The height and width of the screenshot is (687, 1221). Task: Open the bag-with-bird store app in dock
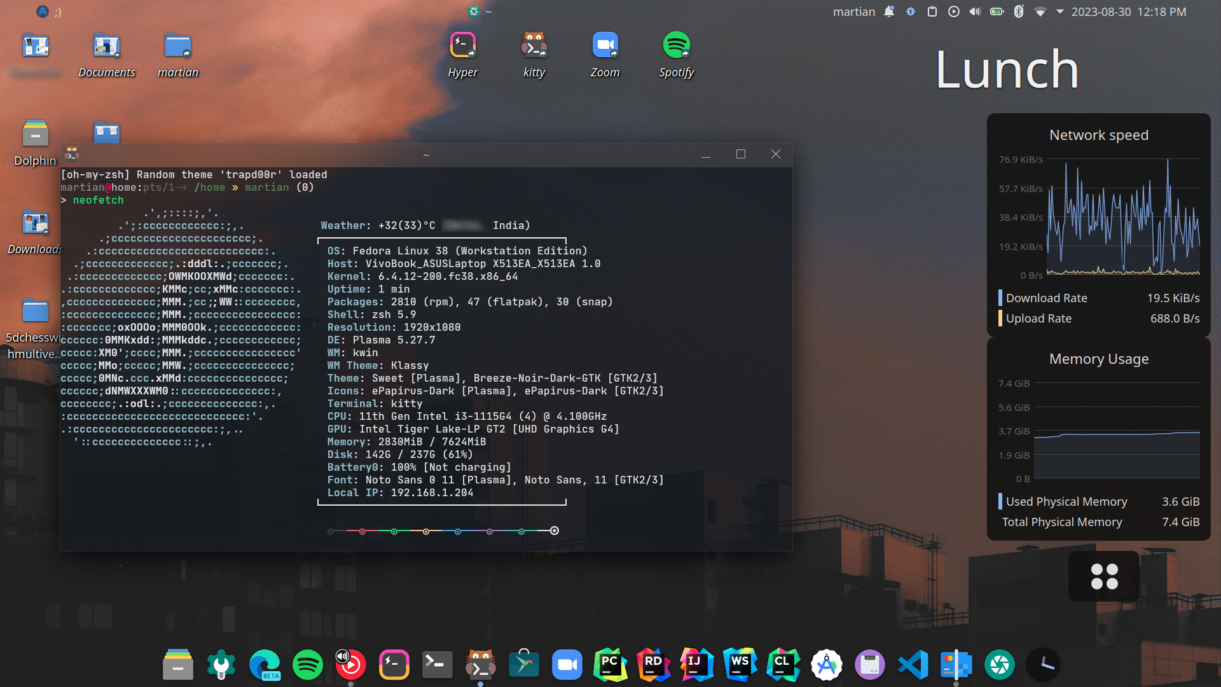(x=524, y=665)
